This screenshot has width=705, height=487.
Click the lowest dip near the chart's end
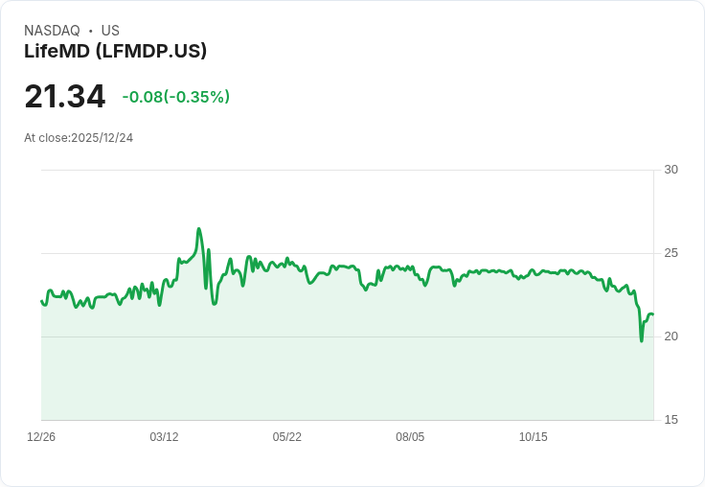(642, 340)
